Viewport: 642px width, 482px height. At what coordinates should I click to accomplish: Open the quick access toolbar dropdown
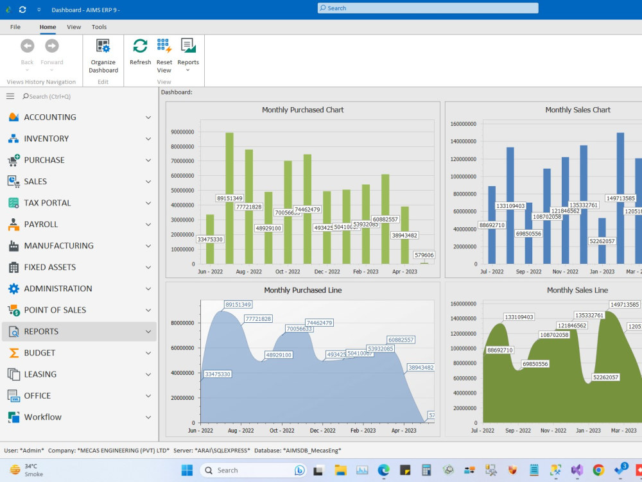click(x=39, y=10)
